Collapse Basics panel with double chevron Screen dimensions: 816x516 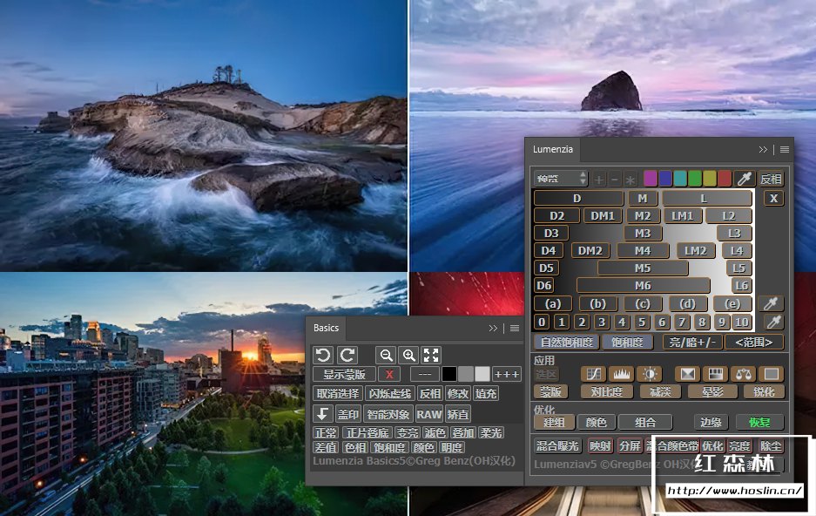click(493, 328)
